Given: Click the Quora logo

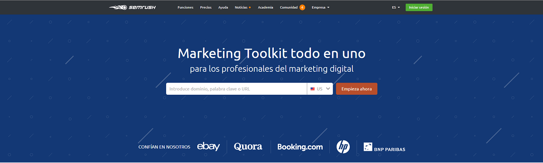Looking at the screenshot, I should pyautogui.click(x=248, y=147).
